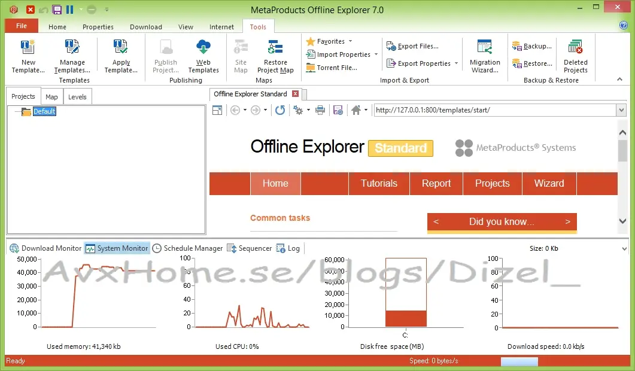Click Restore Project Map icon
The image size is (635, 371).
(275, 47)
